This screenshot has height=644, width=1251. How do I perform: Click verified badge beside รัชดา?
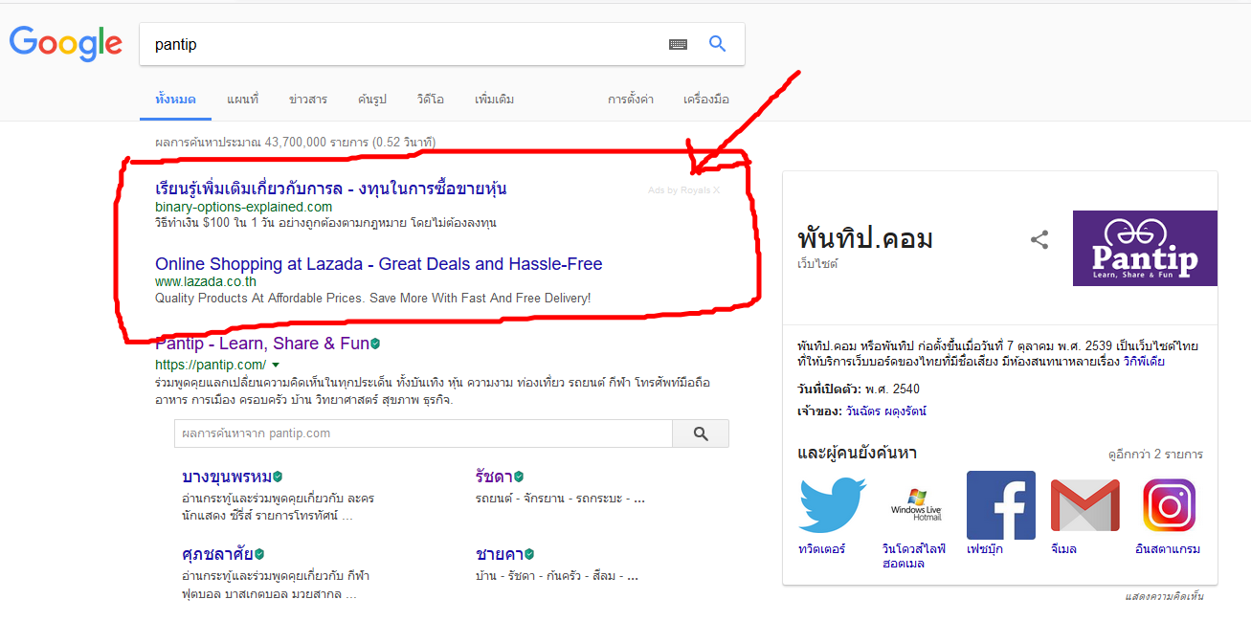click(x=519, y=477)
